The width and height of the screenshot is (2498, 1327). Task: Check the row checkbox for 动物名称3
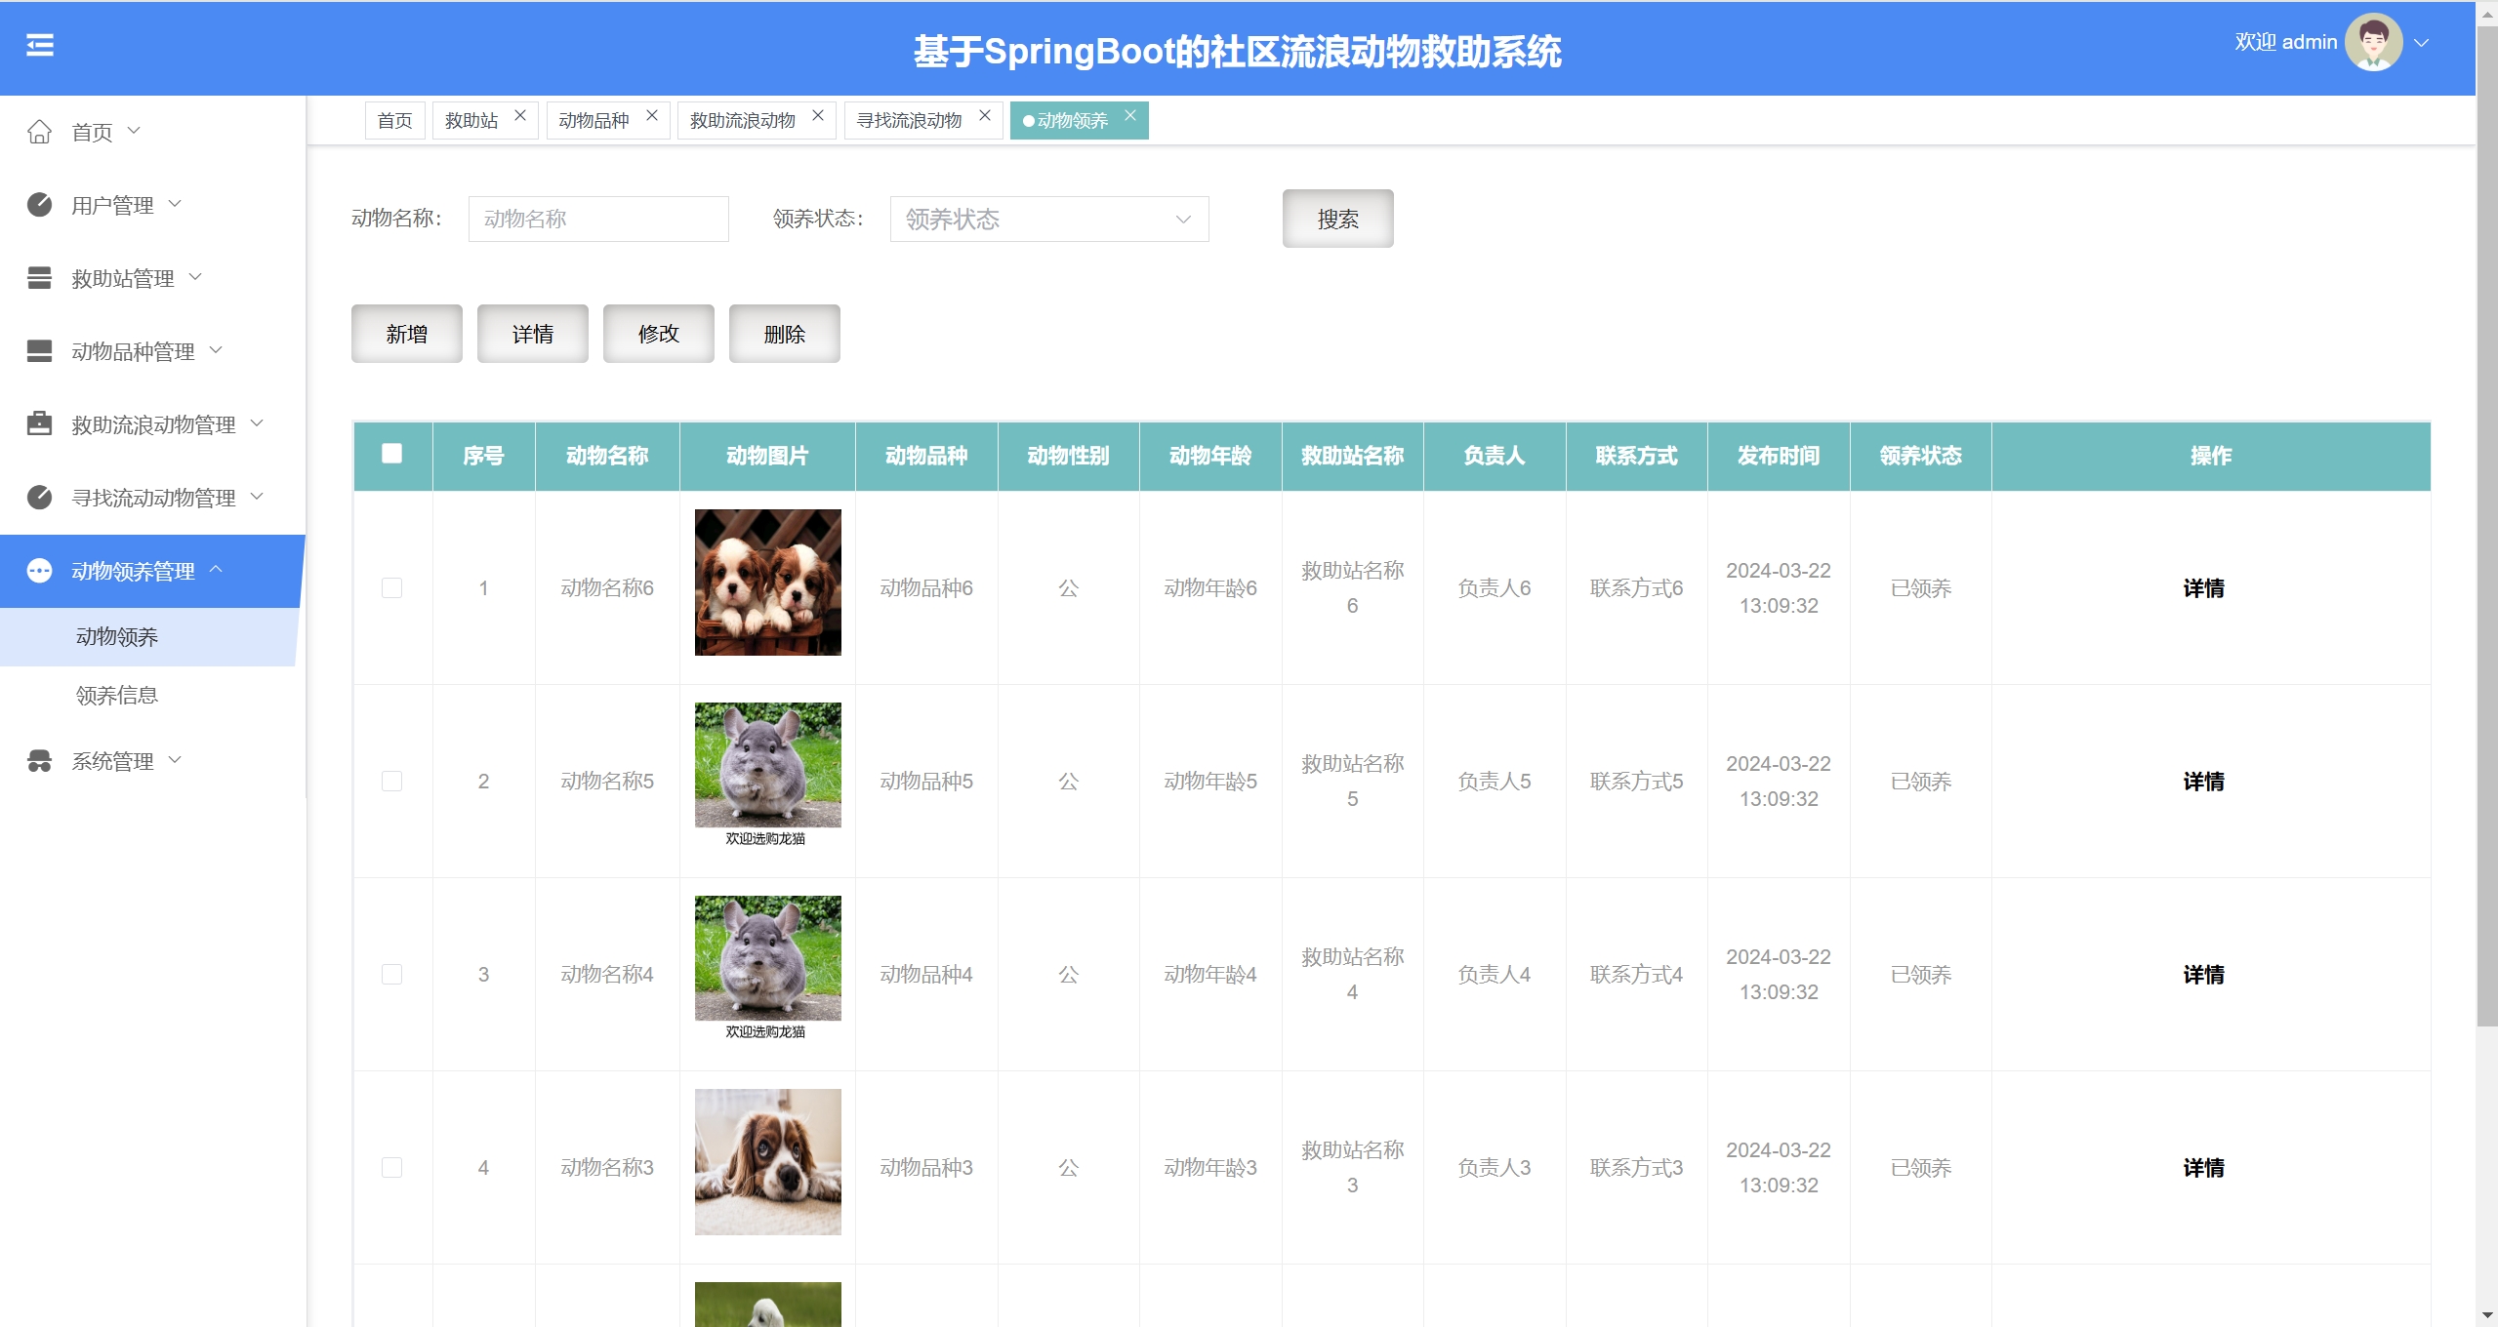[x=392, y=1168]
